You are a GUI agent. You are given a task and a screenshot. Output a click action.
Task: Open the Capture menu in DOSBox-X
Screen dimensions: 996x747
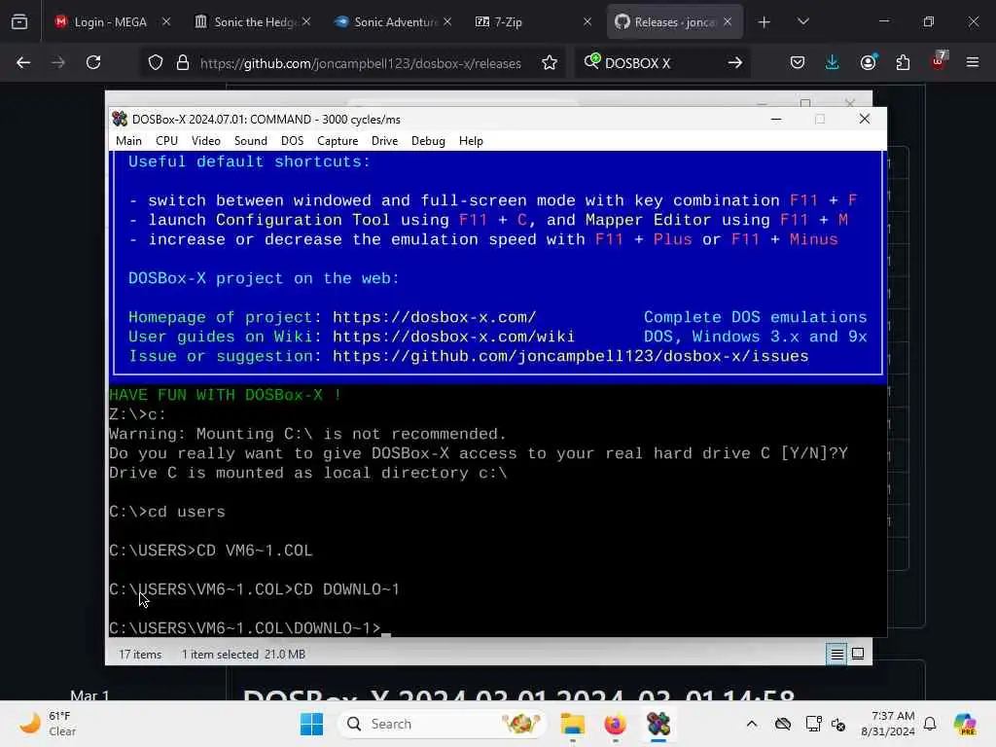point(338,141)
